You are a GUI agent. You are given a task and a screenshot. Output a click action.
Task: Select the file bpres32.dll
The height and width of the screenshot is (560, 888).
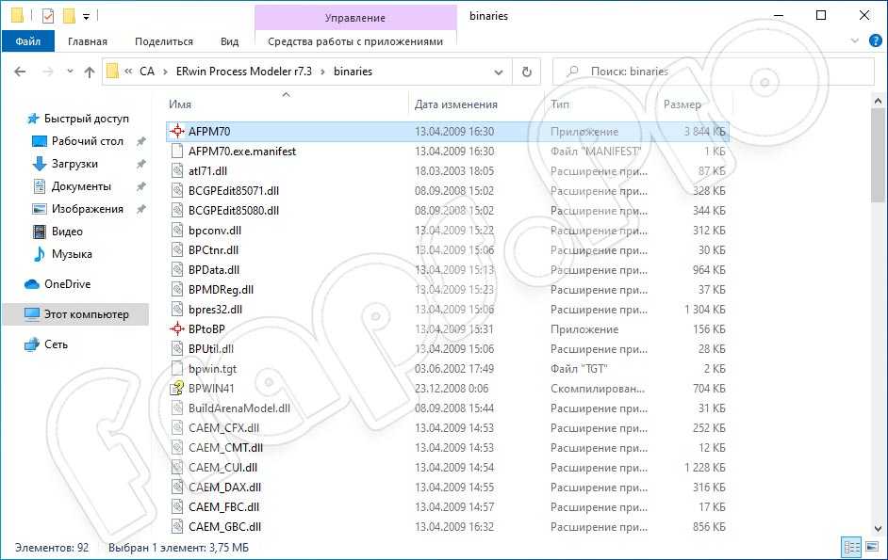pyautogui.click(x=448, y=310)
